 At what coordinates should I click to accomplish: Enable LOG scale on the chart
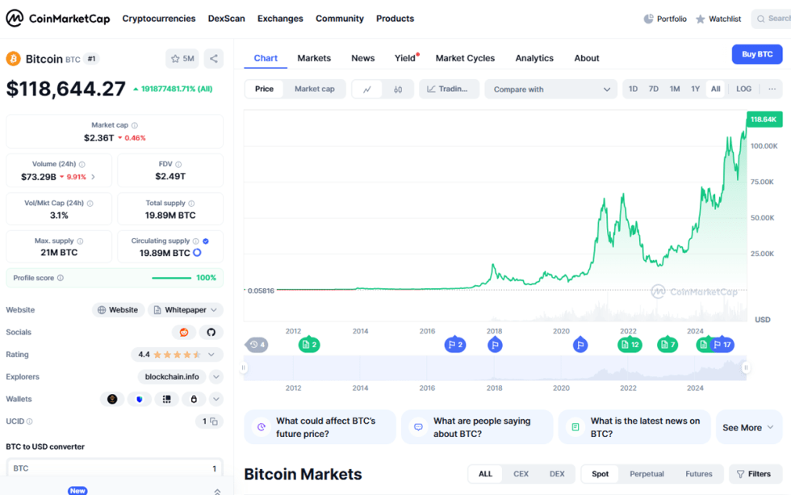(x=743, y=89)
